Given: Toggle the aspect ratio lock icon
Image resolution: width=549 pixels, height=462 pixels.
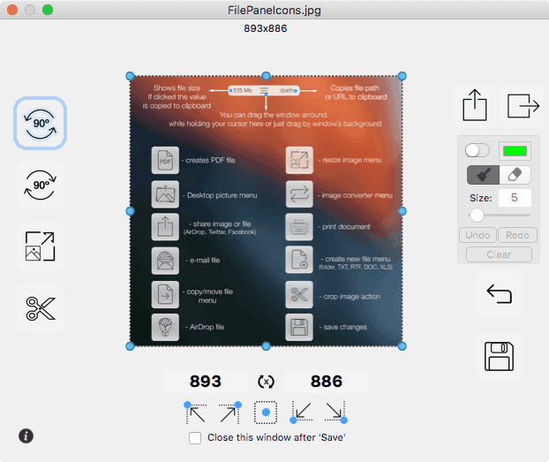Looking at the screenshot, I should tap(266, 382).
